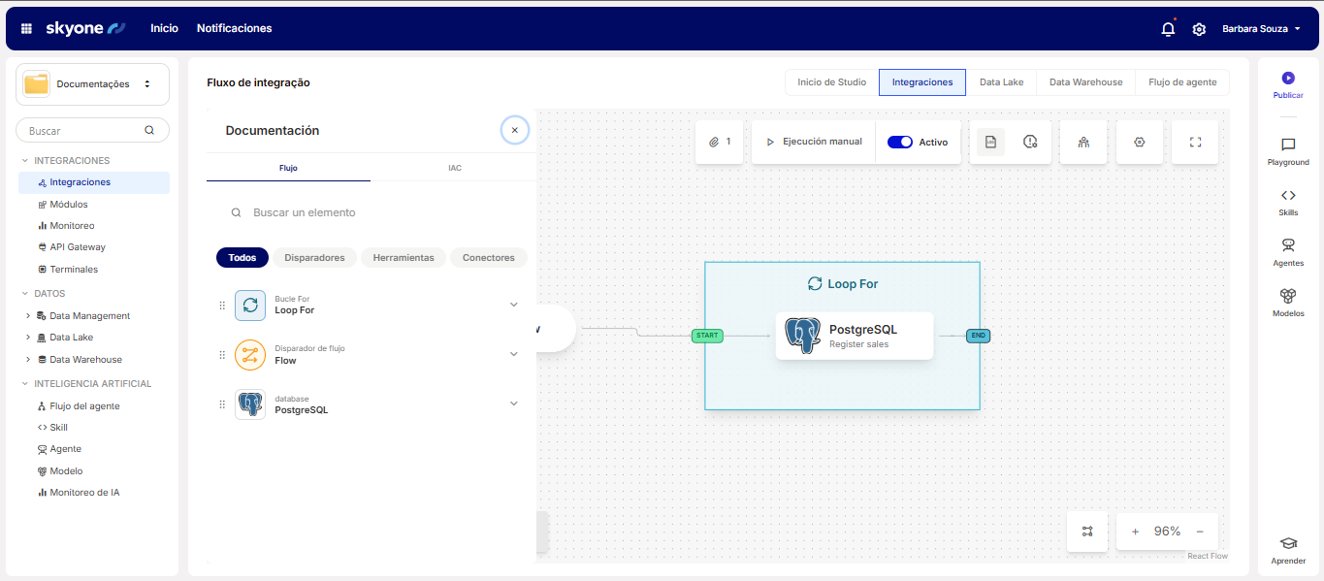1324x581 pixels.
Task: Click the auto-layout flow icon near zoom controls
Action: (1087, 532)
